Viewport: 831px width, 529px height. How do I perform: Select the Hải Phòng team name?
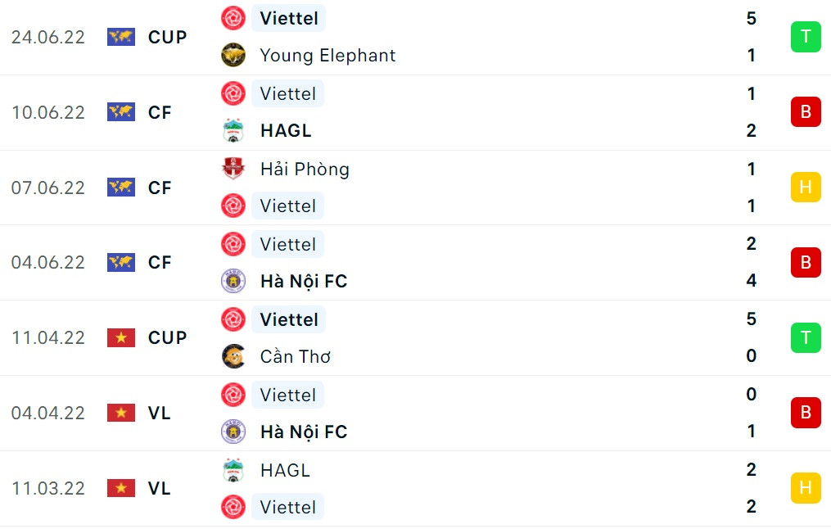point(305,169)
